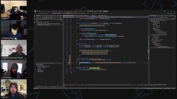Click highlighted GetRandomNumber in Enumerable.Range line
The width and height of the screenshot is (177, 99).
[110, 35]
